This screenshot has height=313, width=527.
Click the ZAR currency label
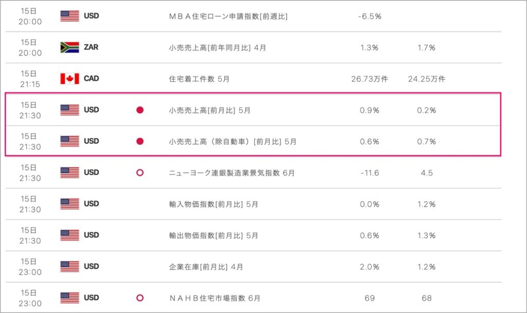pos(91,47)
